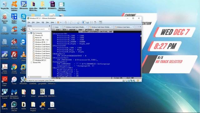Open the jEdit desktop icon
This screenshot has height=113, width=200.
point(42,105)
